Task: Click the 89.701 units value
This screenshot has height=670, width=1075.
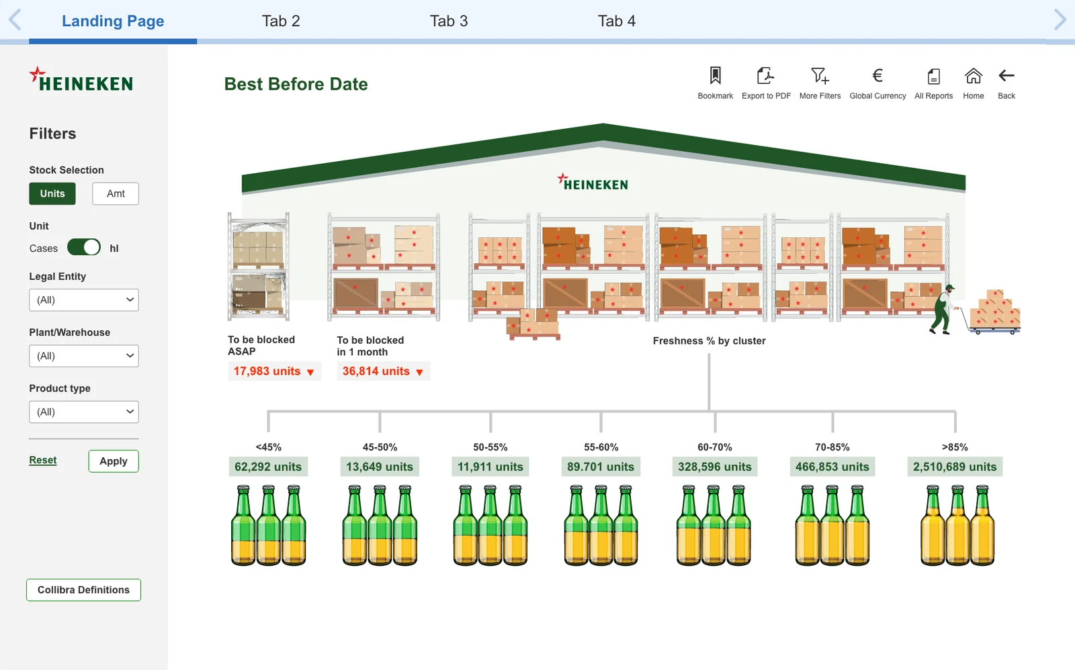Action: 601,467
